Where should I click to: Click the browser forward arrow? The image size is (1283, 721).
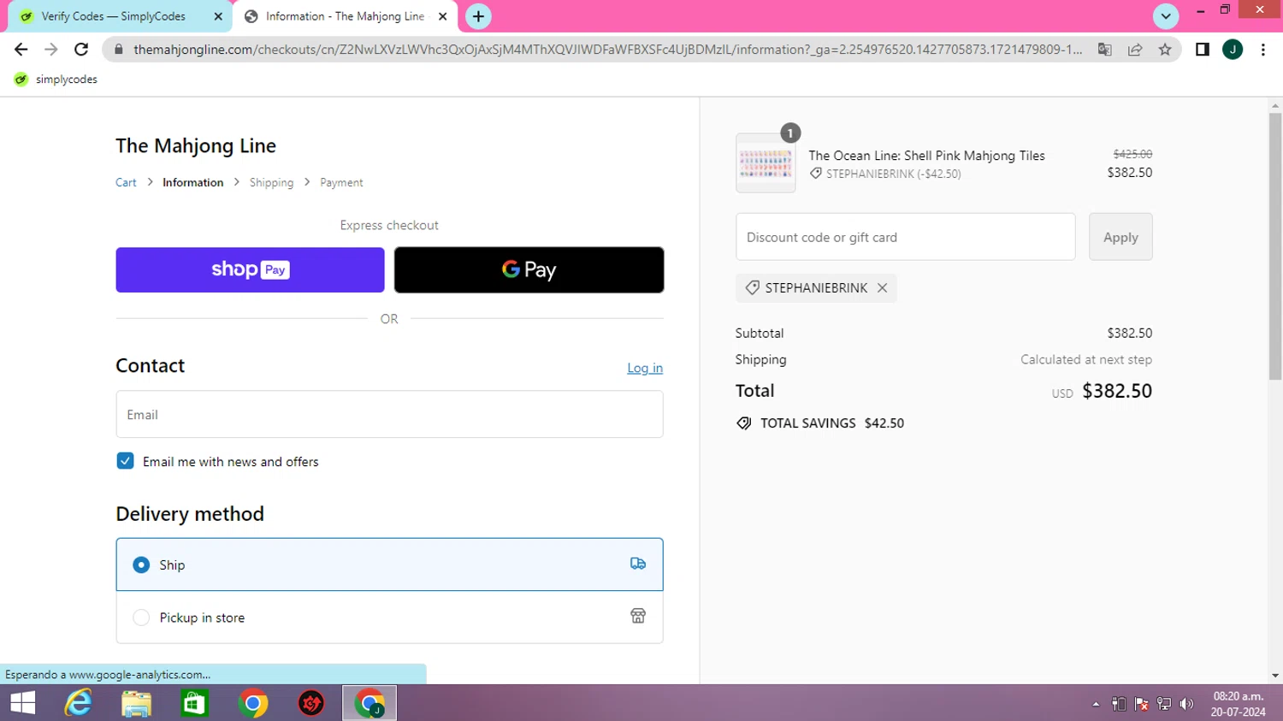[51, 50]
